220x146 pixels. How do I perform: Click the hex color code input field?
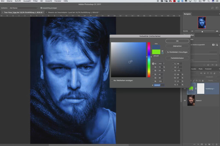159,85
